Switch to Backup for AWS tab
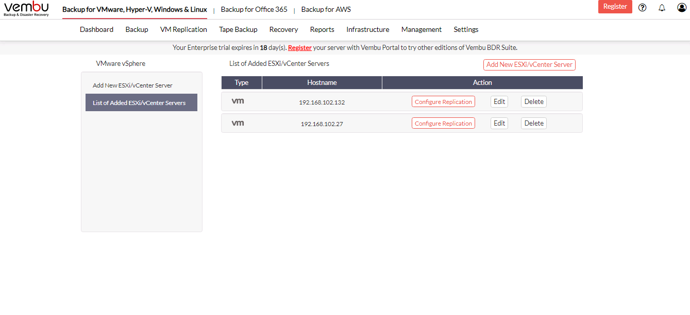This screenshot has height=315, width=690. pyautogui.click(x=326, y=9)
